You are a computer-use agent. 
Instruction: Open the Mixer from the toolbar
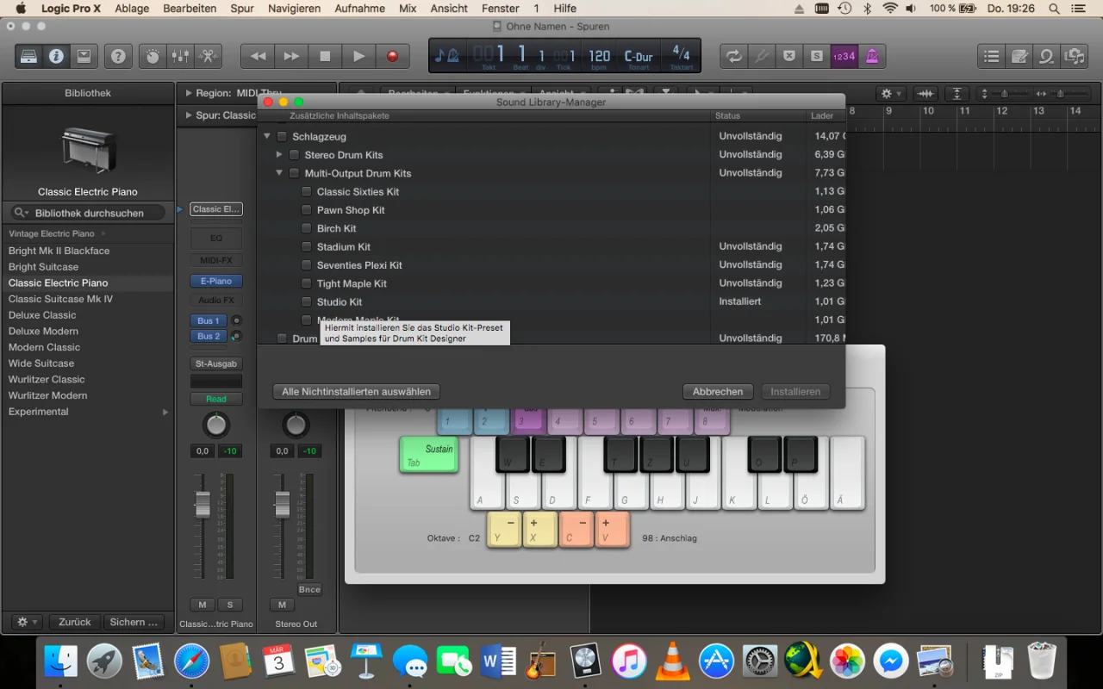coord(180,56)
